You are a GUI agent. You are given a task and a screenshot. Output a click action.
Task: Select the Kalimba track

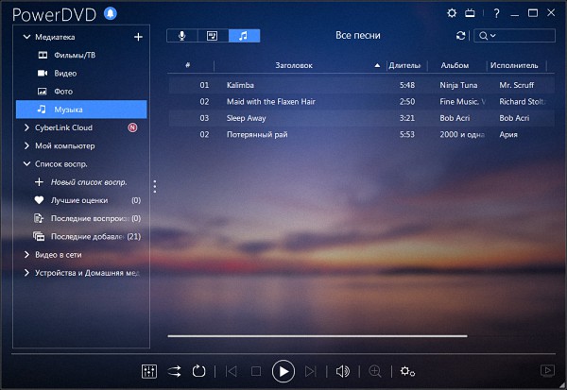361,85
